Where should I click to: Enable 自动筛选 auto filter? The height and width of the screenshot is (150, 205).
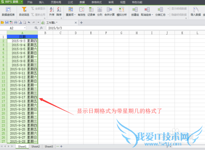coord(24,12)
